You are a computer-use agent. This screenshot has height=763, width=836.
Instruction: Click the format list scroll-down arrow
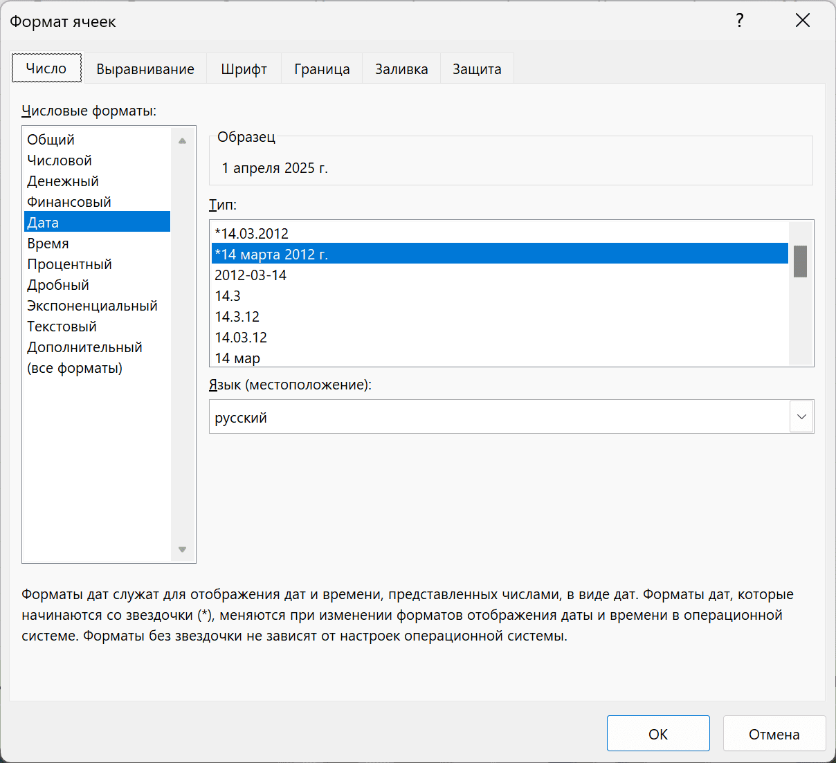click(182, 549)
